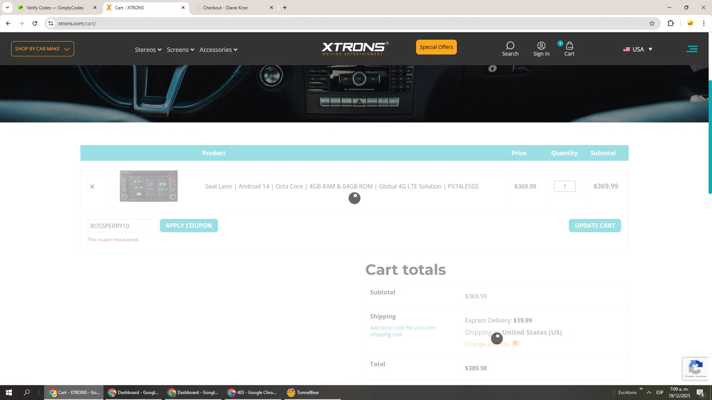Open the USA country selector

(x=638, y=49)
